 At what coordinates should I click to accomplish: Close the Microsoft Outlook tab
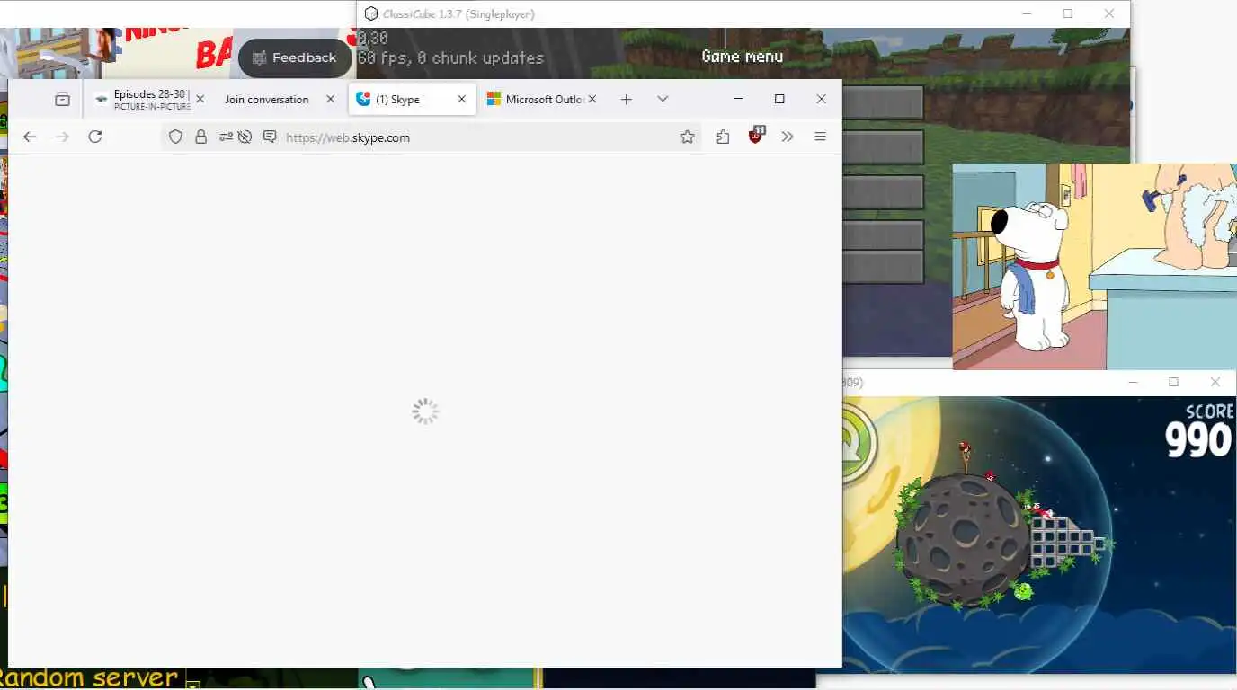pyautogui.click(x=593, y=99)
